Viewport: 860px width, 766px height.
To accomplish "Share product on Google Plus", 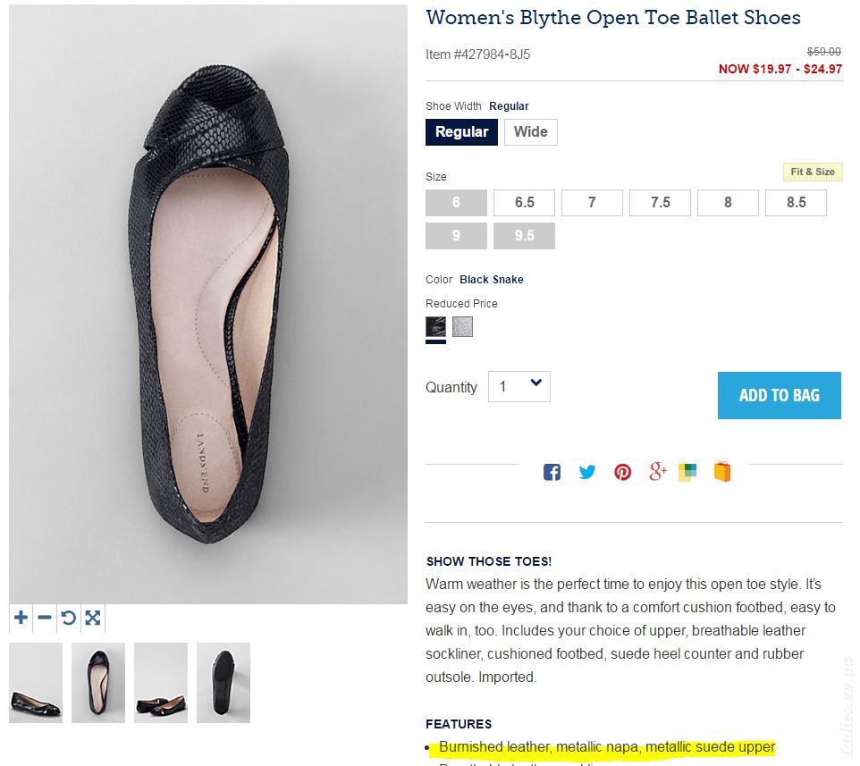I will [x=658, y=472].
